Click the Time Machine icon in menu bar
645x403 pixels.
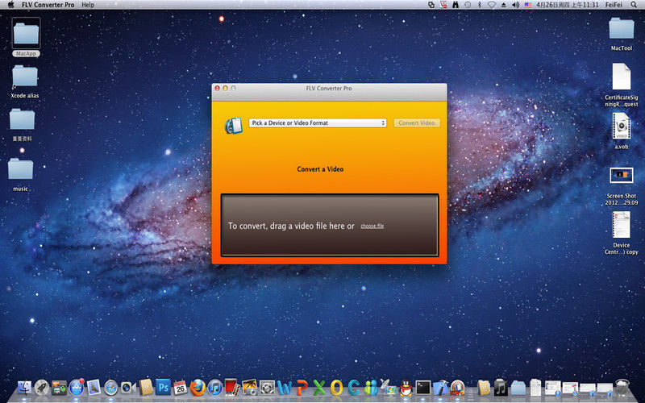[x=468, y=5]
